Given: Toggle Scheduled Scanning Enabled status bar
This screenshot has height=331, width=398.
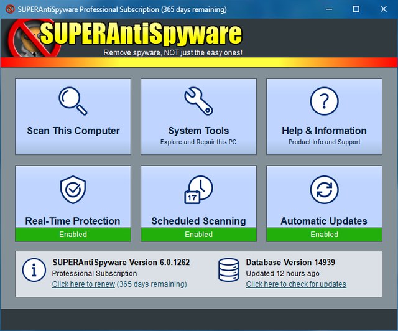Looking at the screenshot, I should (198, 235).
